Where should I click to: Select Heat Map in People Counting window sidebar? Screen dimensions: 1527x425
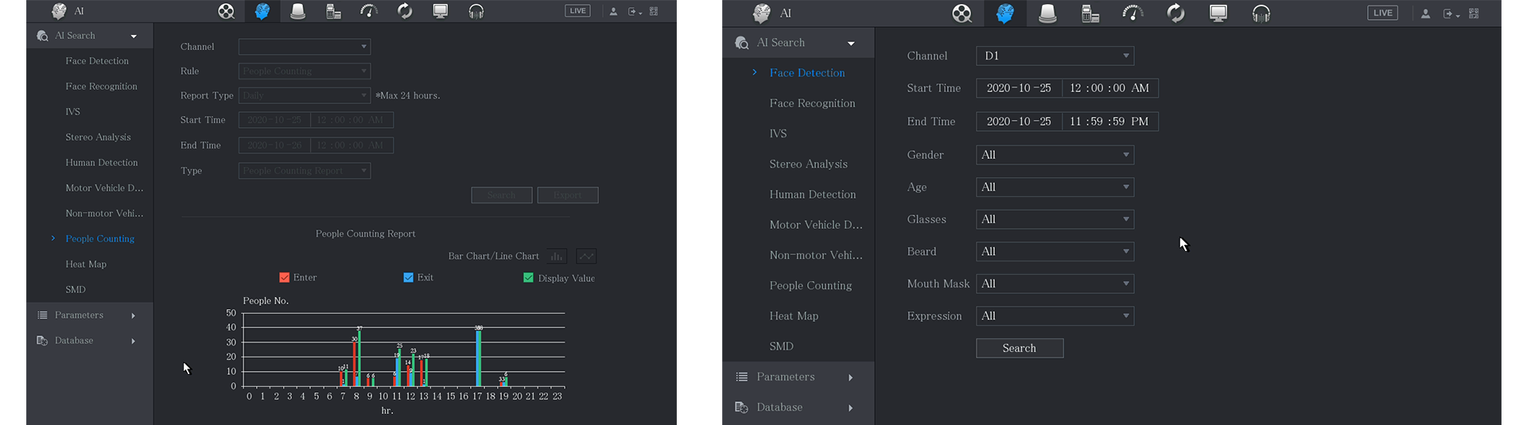(86, 264)
